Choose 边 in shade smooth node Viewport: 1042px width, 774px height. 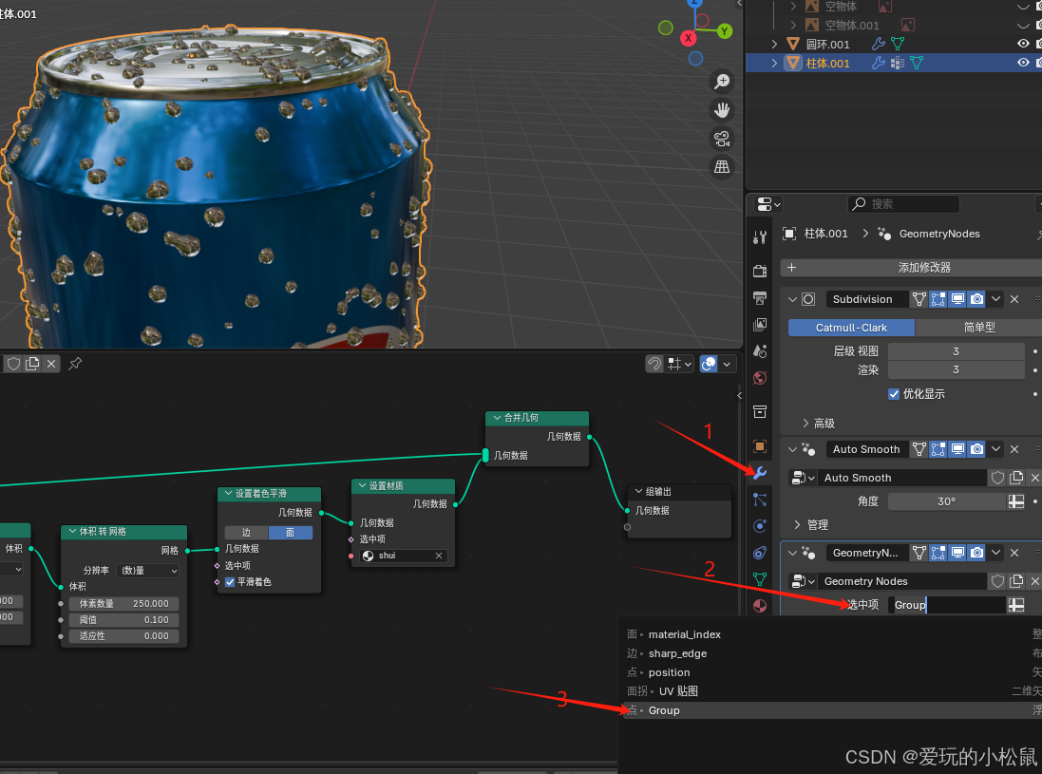247,533
